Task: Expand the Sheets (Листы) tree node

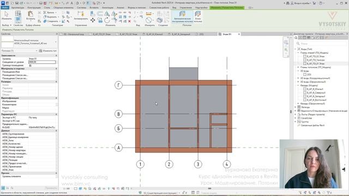Action: point(296,114)
